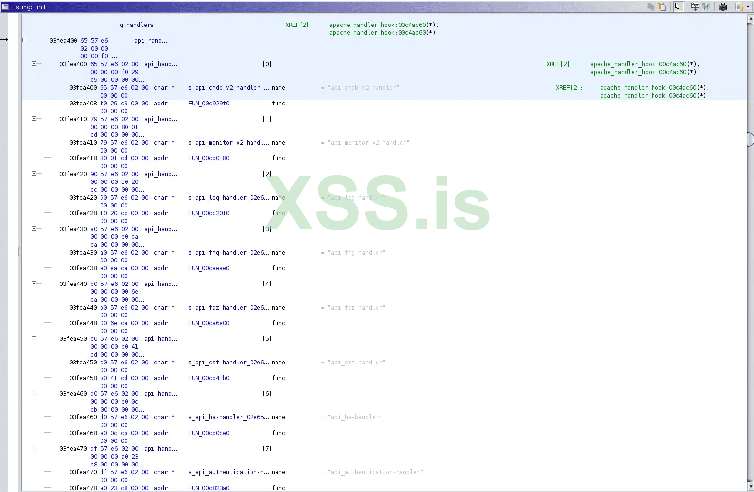
Task: Click the listing diff compare icon
Action: (706, 7)
